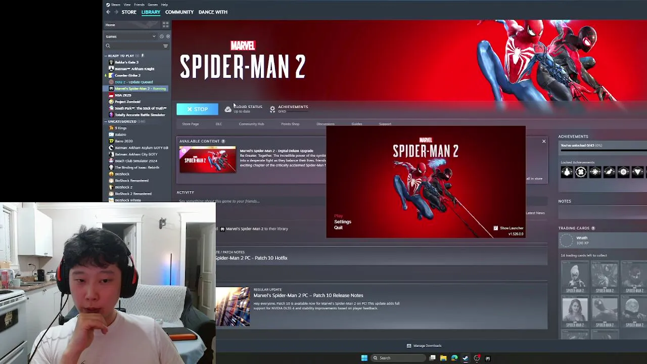This screenshot has height=364, width=647.
Task: Click Settings in the game launcher
Action: click(x=343, y=222)
